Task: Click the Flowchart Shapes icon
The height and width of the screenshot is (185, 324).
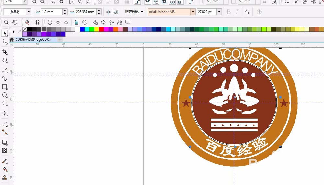Action: pyautogui.click(x=111, y=22)
